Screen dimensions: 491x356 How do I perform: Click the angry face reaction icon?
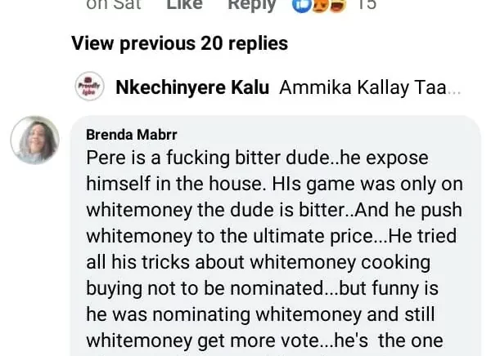[x=319, y=5]
